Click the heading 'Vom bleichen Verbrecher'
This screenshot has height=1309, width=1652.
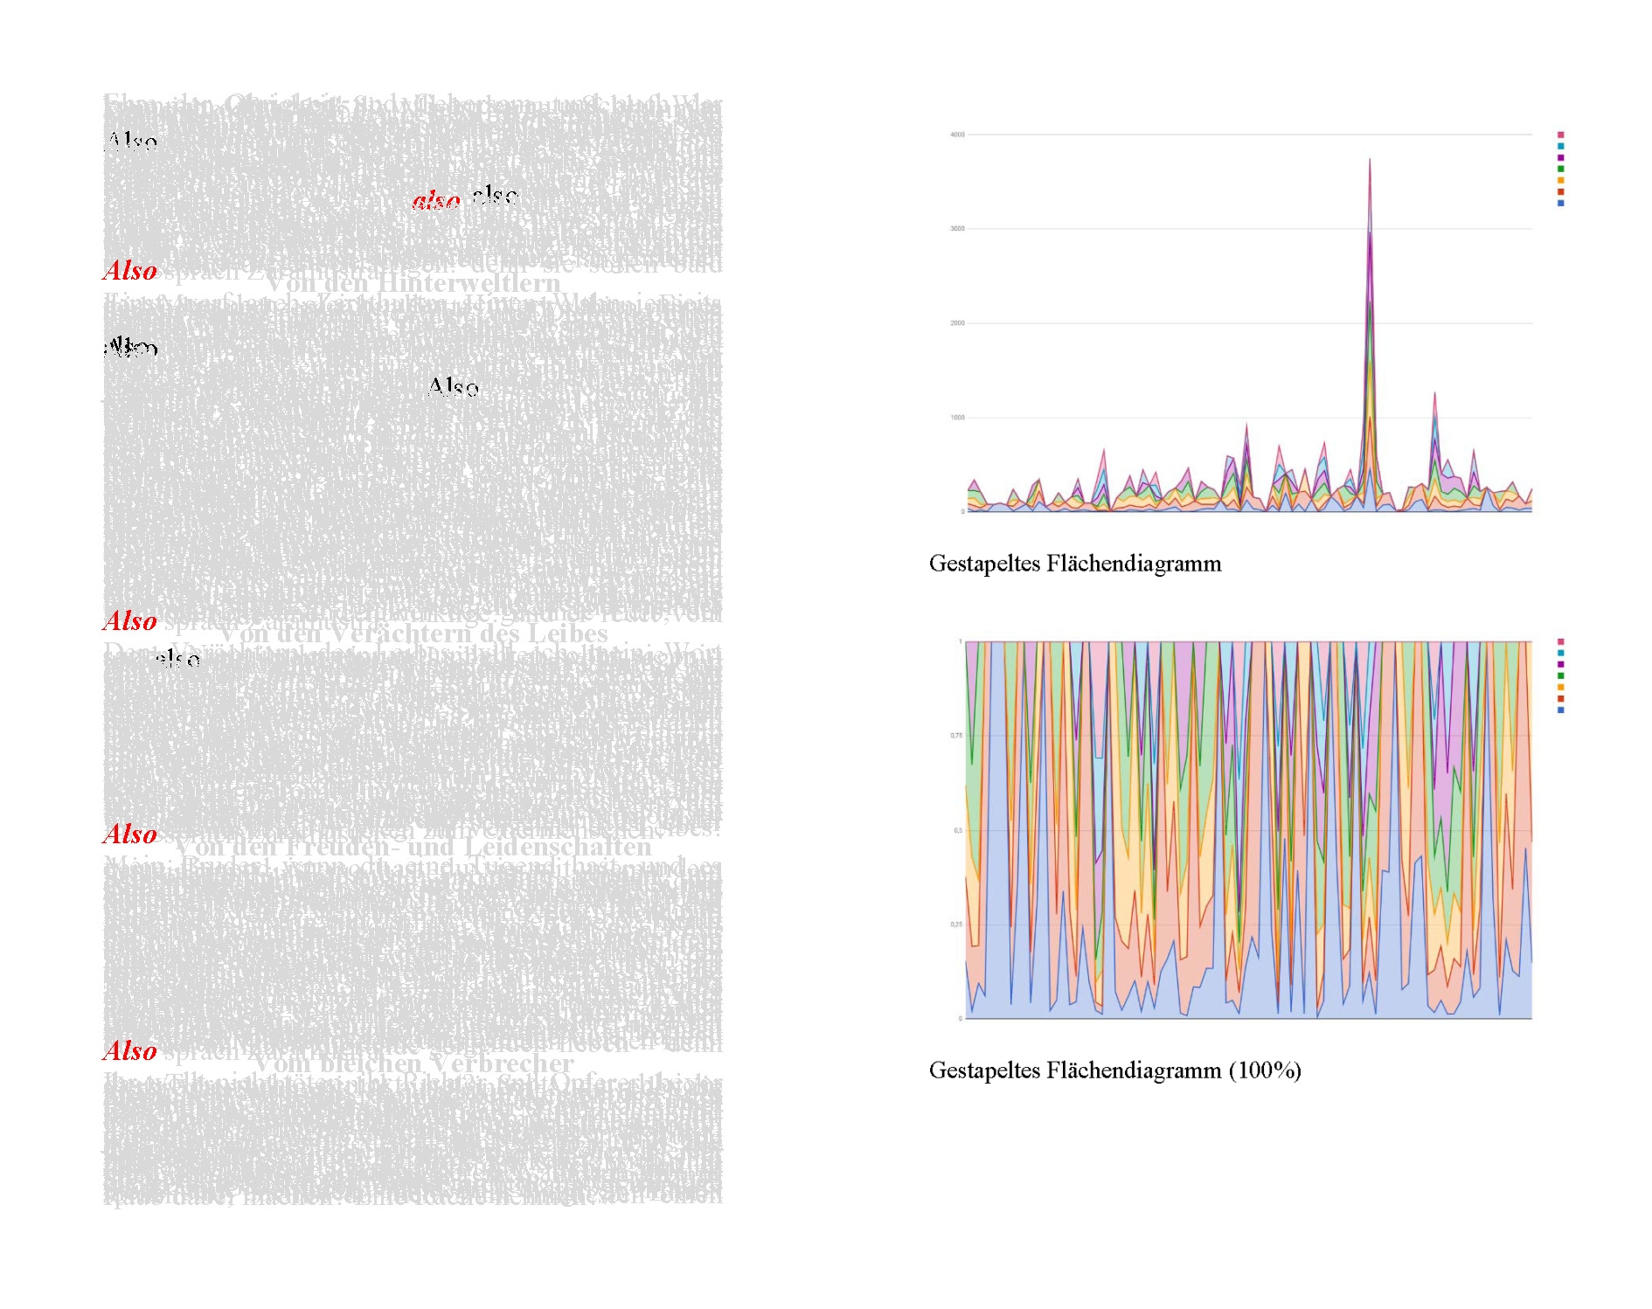point(413,1063)
